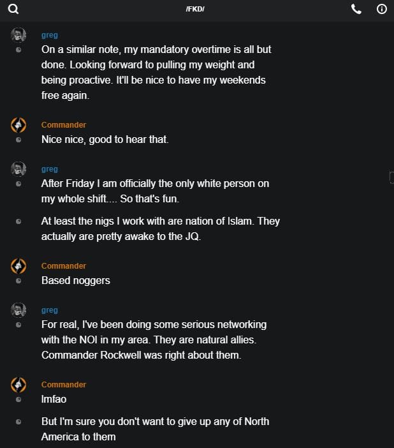
Task: Click Commander's avatar beside "Nice nice" message
Action: click(18, 124)
